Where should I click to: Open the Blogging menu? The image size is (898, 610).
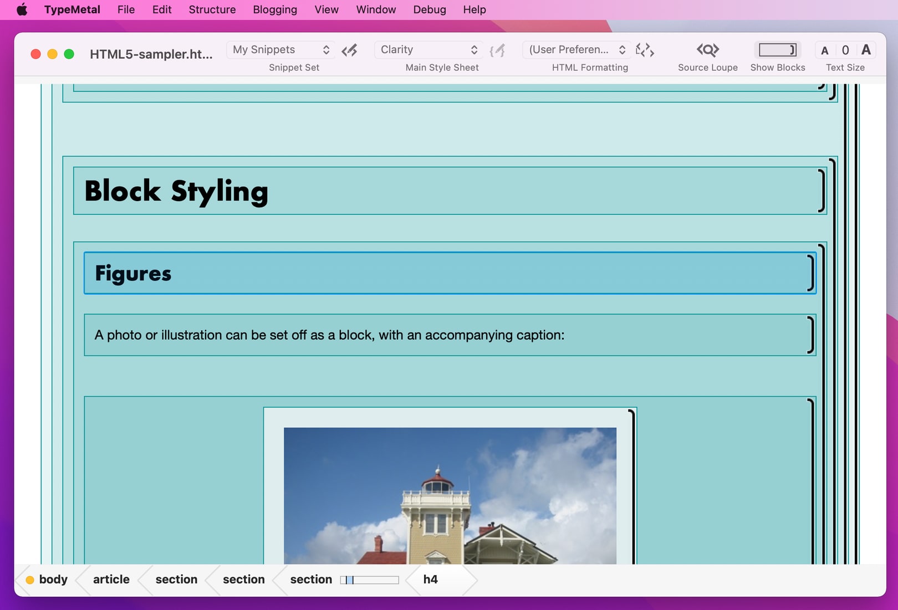275,9
